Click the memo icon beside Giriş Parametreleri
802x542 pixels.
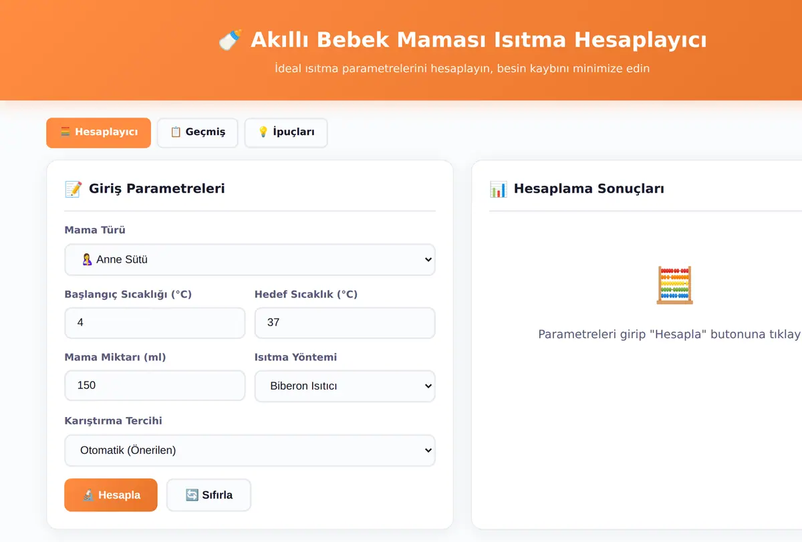click(x=73, y=189)
